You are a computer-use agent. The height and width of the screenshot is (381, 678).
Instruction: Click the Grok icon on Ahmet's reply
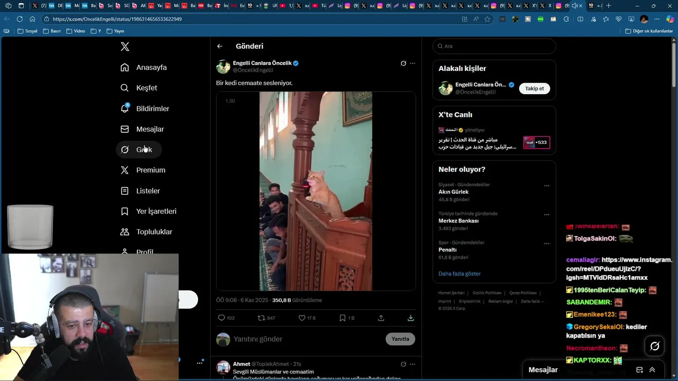click(x=403, y=364)
